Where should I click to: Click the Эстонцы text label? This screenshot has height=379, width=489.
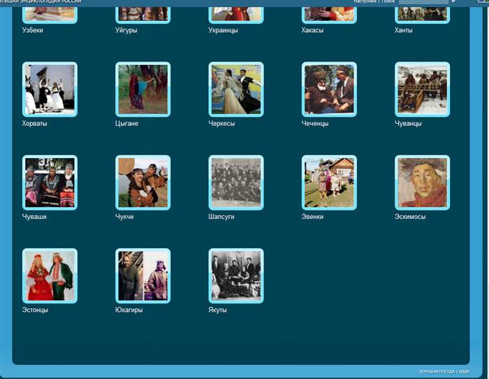(x=35, y=310)
